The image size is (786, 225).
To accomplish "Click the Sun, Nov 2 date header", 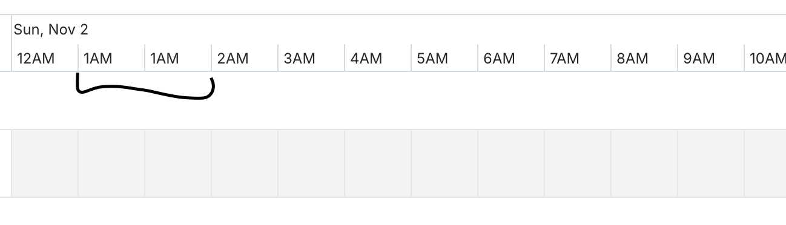I will [x=51, y=30].
